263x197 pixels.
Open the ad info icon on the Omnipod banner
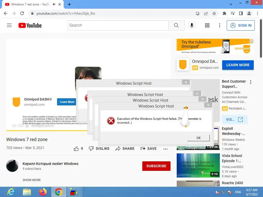pos(252,41)
